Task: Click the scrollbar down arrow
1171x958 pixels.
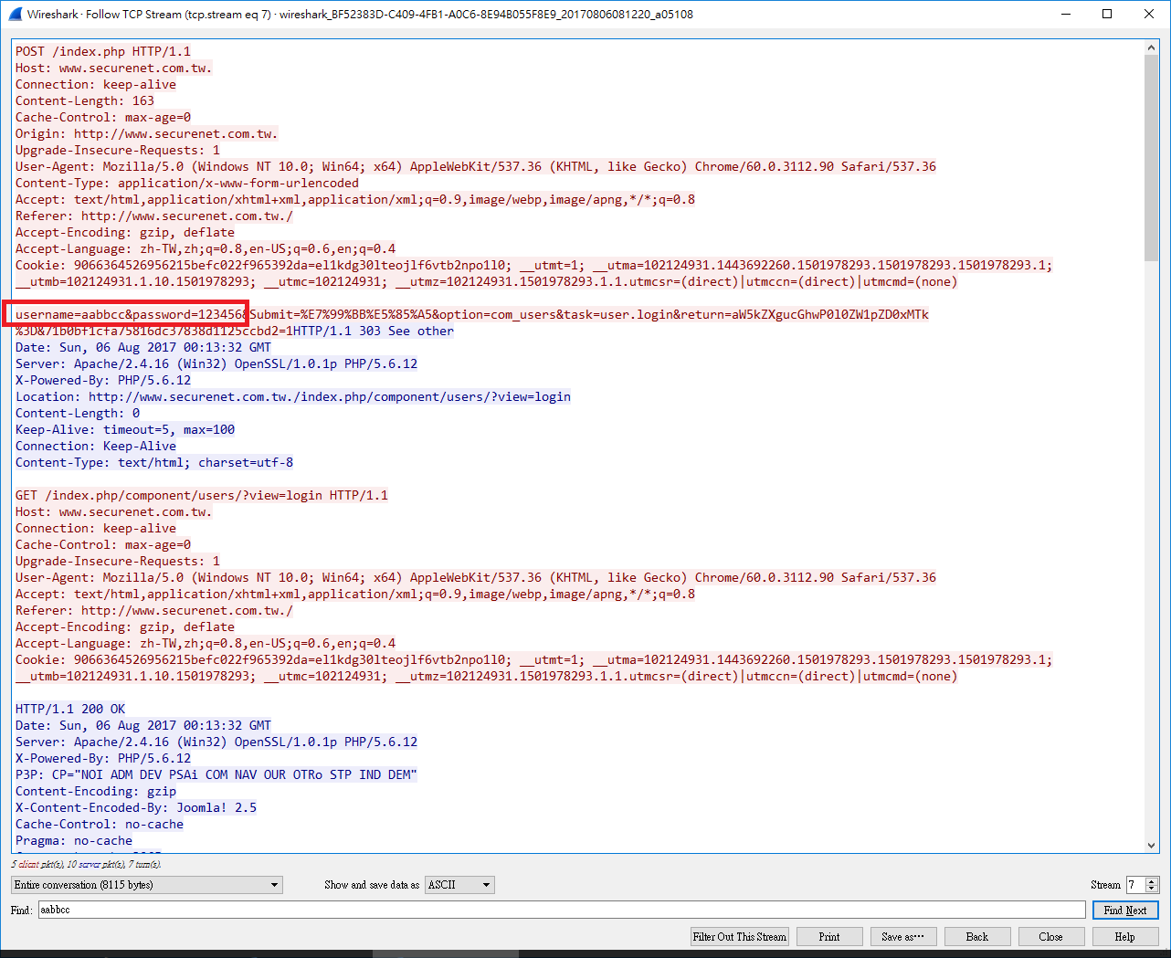Action: [1152, 846]
